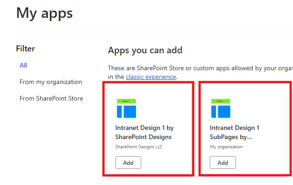Image resolution: width=293 pixels, height=185 pixels.
Task: Add the Intranet Design 1 SubPages app
Action: (x=223, y=163)
